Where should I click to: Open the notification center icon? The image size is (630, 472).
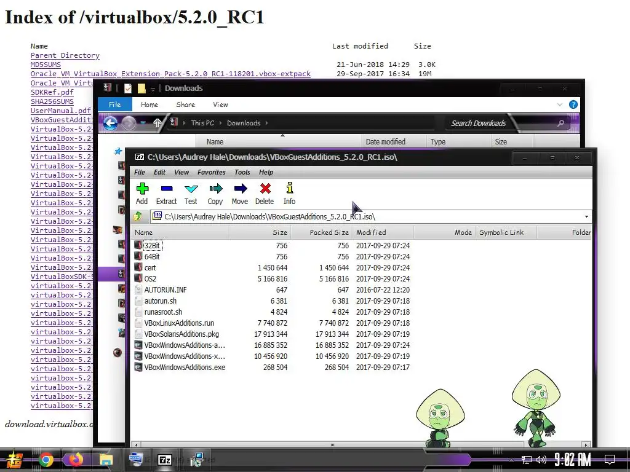[x=610, y=460]
